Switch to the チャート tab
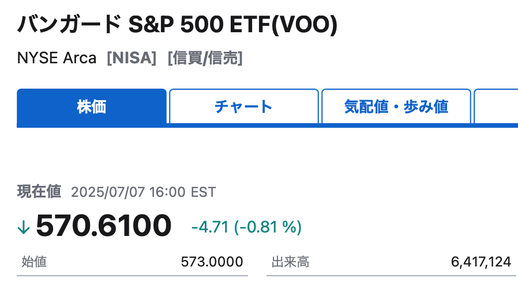Image resolution: width=518 pixels, height=282 pixels. point(244,106)
